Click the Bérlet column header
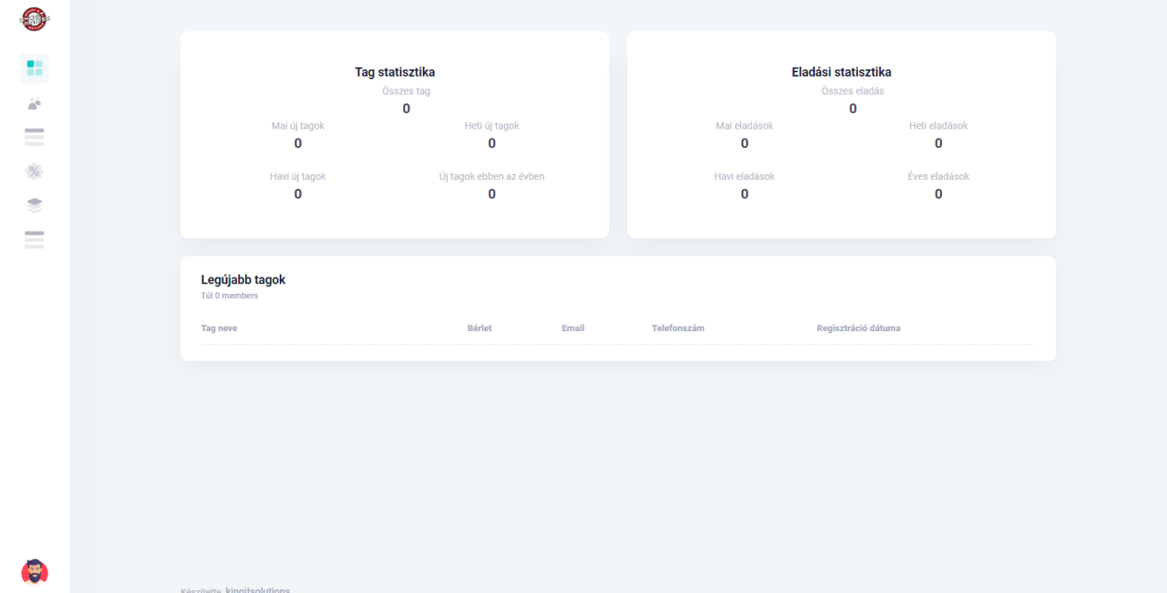 click(x=480, y=328)
